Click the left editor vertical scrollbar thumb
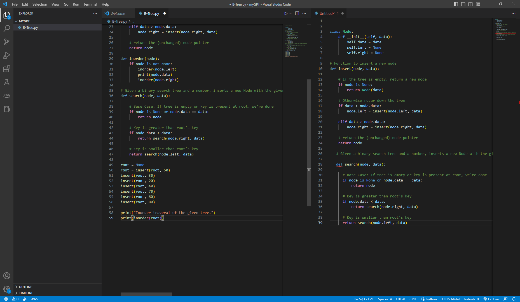The width and height of the screenshot is (520, 302). pyautogui.click(x=309, y=143)
